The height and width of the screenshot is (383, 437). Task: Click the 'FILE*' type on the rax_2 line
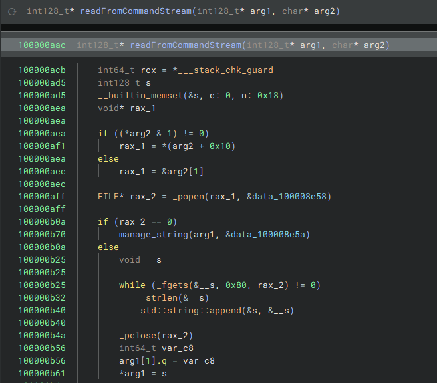tap(110, 196)
